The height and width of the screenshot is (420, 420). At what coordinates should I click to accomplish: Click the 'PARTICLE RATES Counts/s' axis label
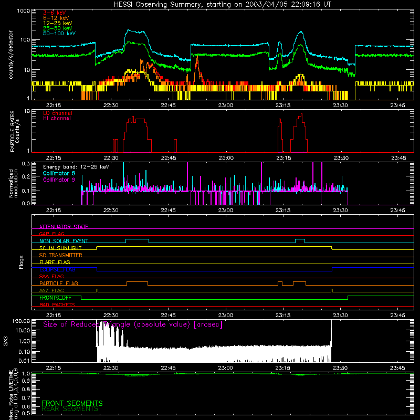pos(15,131)
